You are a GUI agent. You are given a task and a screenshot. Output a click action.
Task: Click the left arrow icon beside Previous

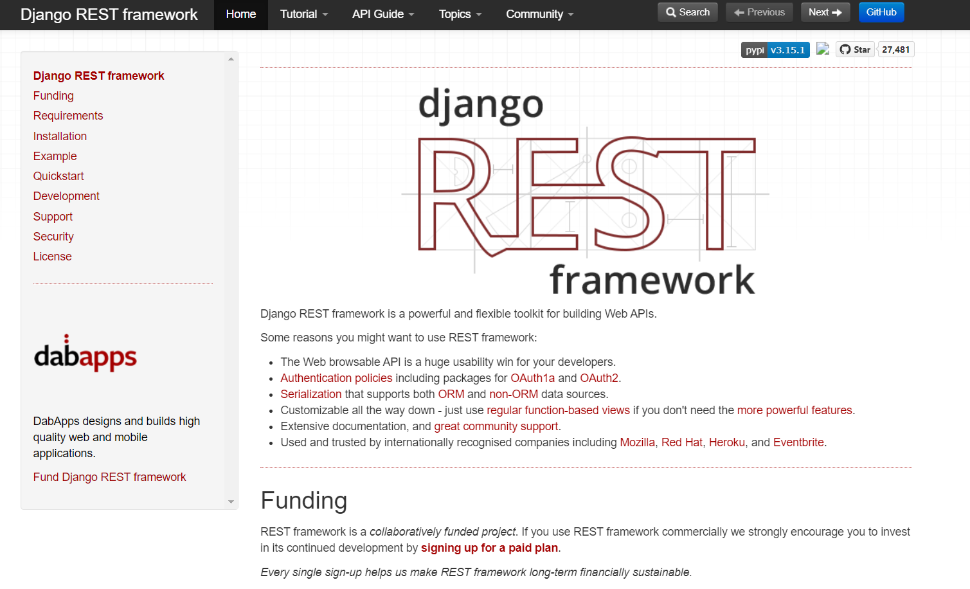point(739,12)
